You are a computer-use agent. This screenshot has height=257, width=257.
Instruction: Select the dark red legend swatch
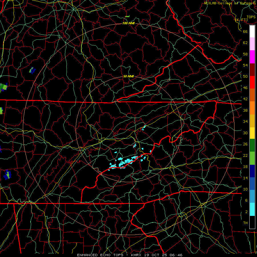[x=252, y=70]
